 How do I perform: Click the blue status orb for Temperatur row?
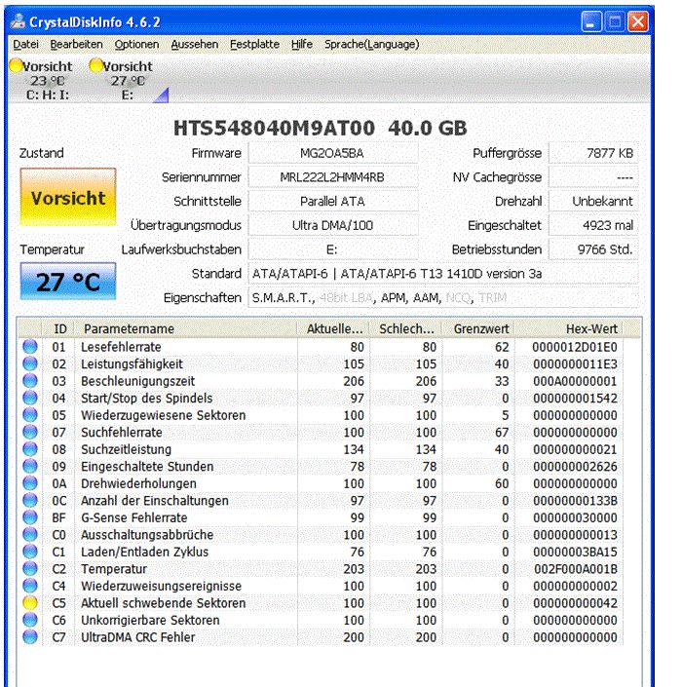30,569
